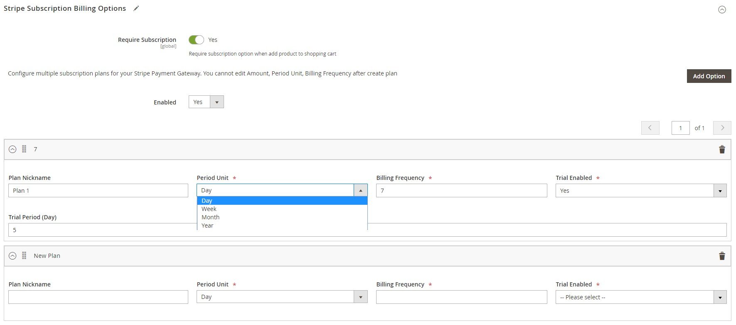736x325 pixels.
Task: Click the Require Subscription label
Action: pyautogui.click(x=147, y=40)
